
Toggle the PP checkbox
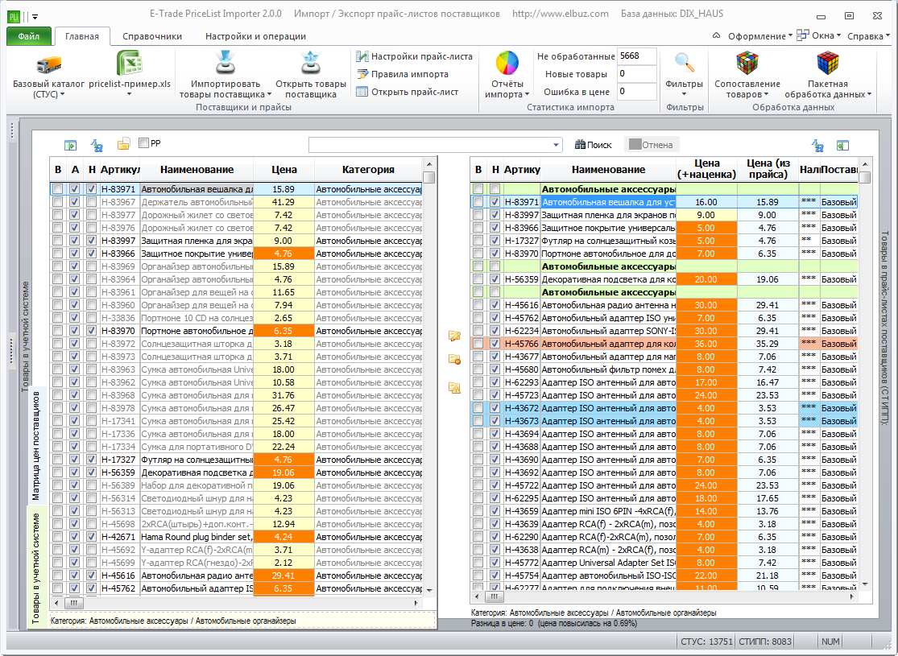coord(143,143)
